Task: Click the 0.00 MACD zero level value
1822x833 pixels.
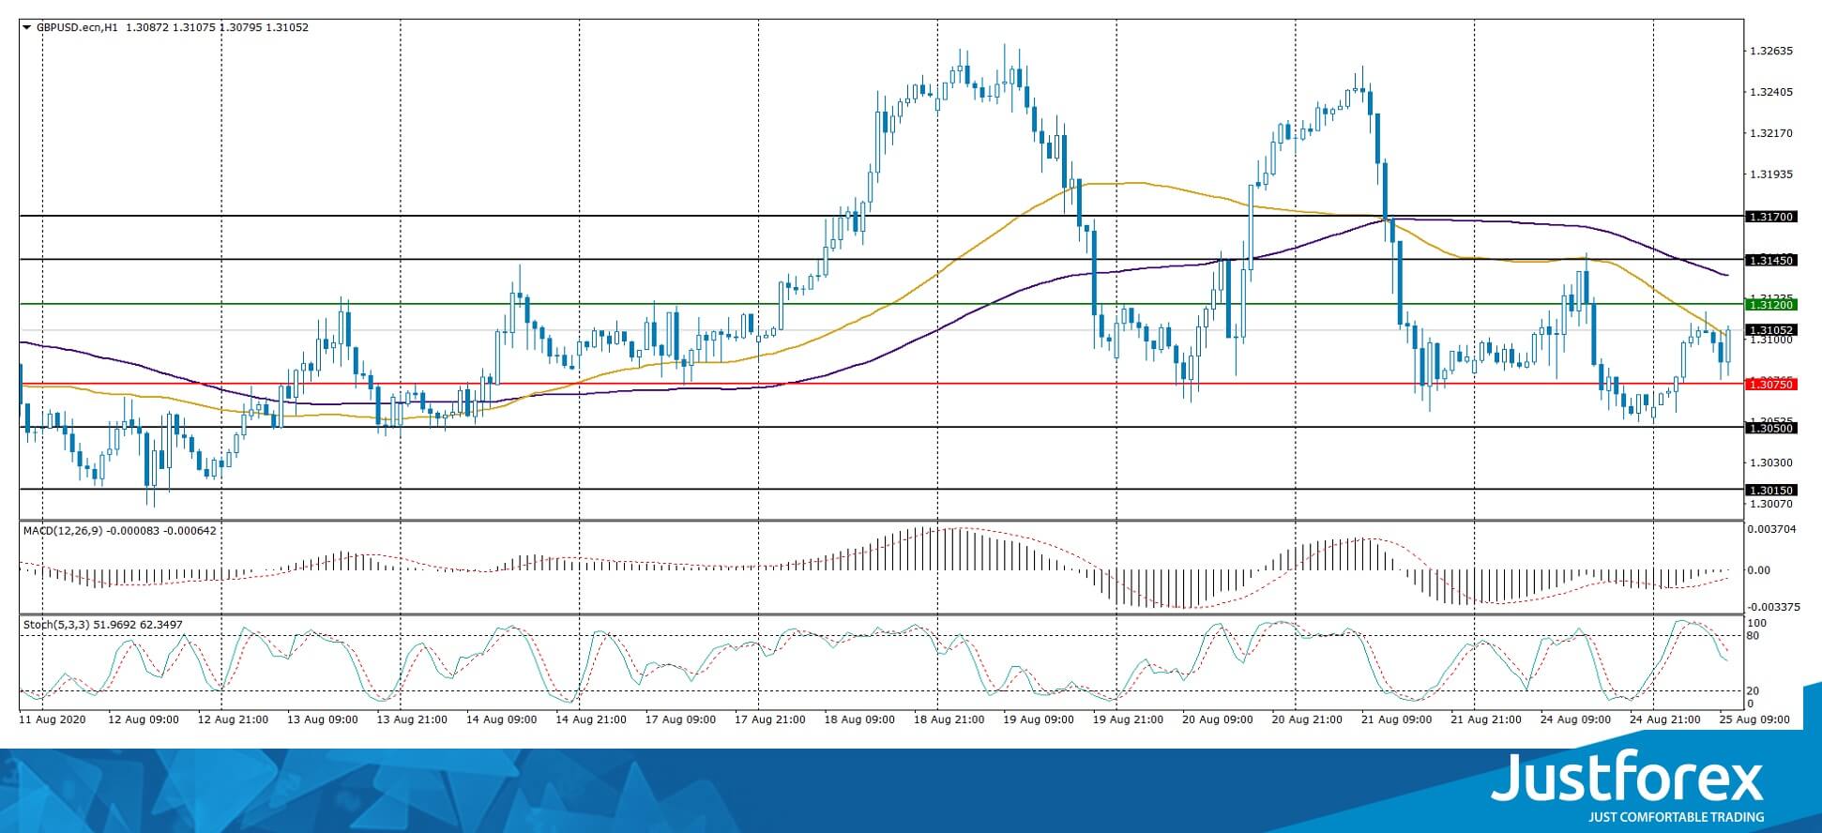Action: pyautogui.click(x=1758, y=570)
